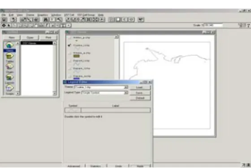Click the Advanced button in Legend Editor
The height and width of the screenshot is (168, 251).
click(74, 166)
